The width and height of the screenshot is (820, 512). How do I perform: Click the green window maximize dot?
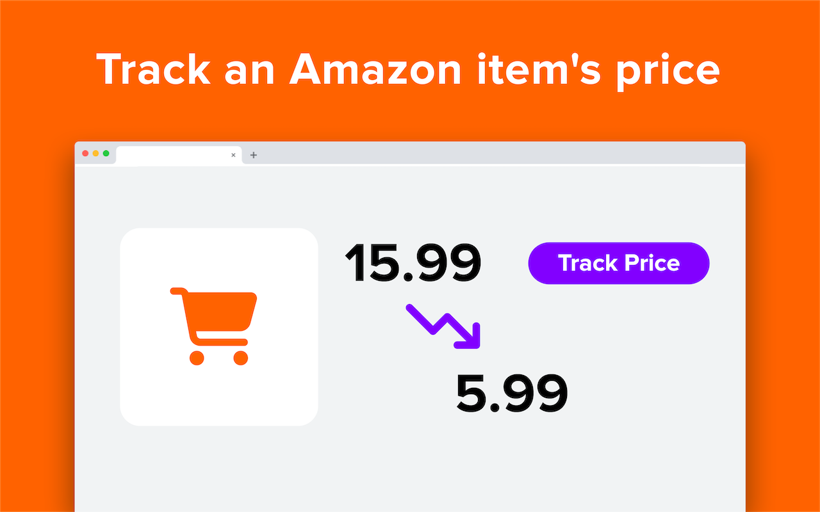click(106, 154)
